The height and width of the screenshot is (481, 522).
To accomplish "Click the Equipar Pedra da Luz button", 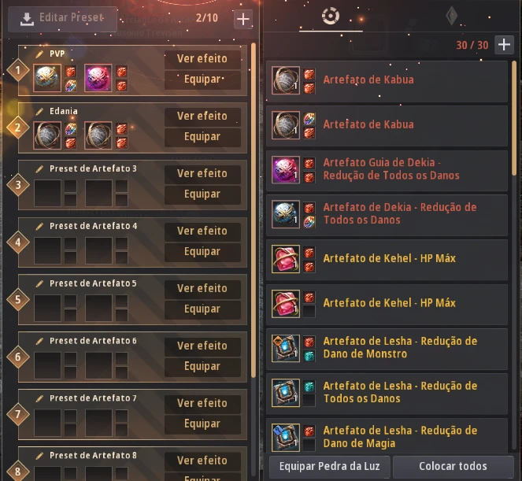I will click(x=330, y=466).
